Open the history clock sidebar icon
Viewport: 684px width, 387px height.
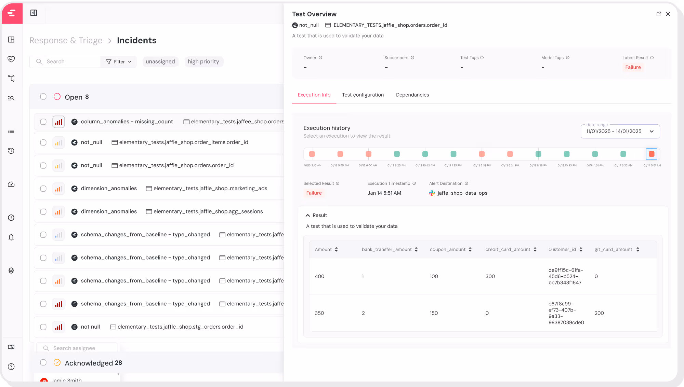(11, 151)
